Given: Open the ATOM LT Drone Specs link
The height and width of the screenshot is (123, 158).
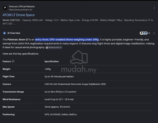Looking at the screenshot, I should pyautogui.click(x=18, y=15).
